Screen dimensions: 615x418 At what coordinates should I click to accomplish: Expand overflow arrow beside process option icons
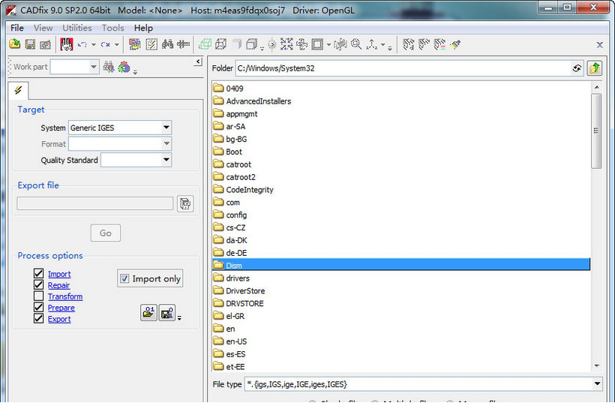click(x=179, y=318)
